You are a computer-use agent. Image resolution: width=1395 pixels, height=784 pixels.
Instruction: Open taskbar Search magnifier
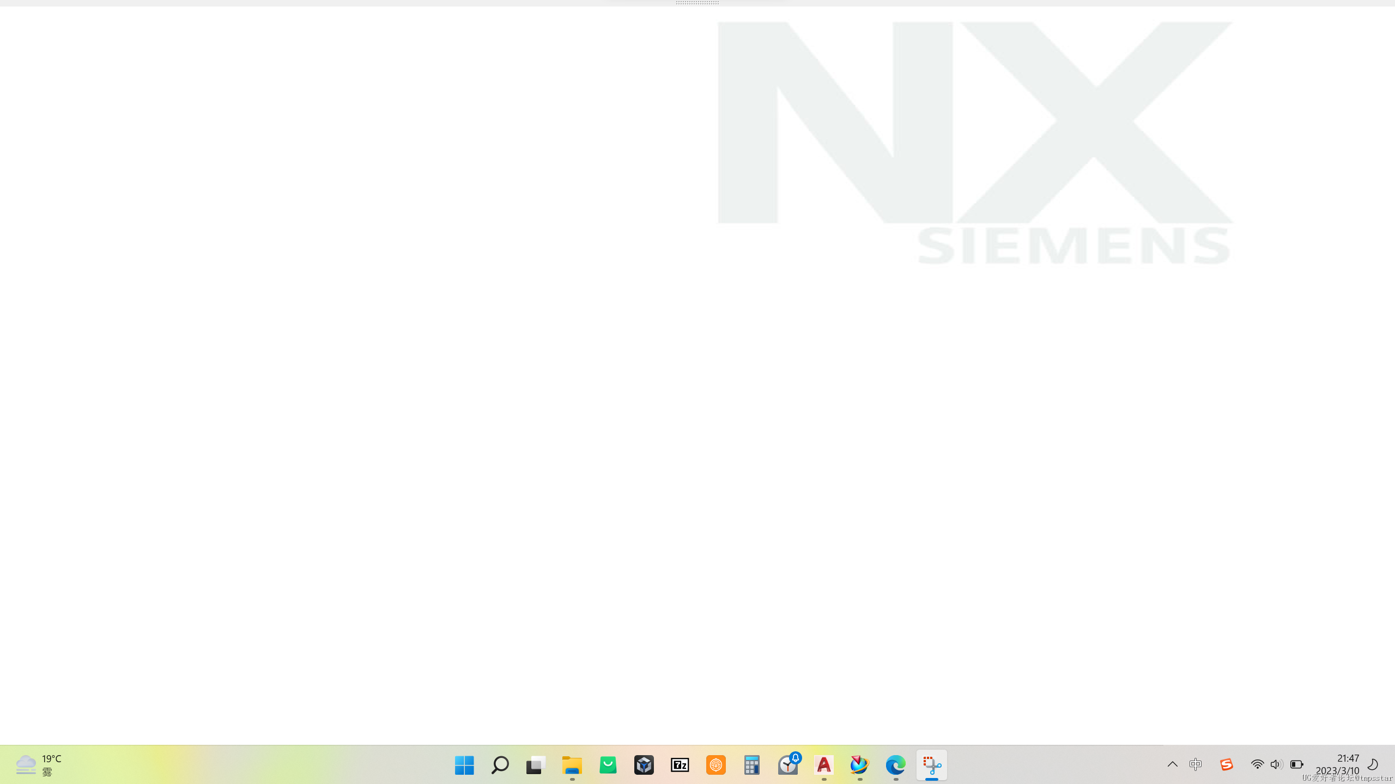click(500, 765)
